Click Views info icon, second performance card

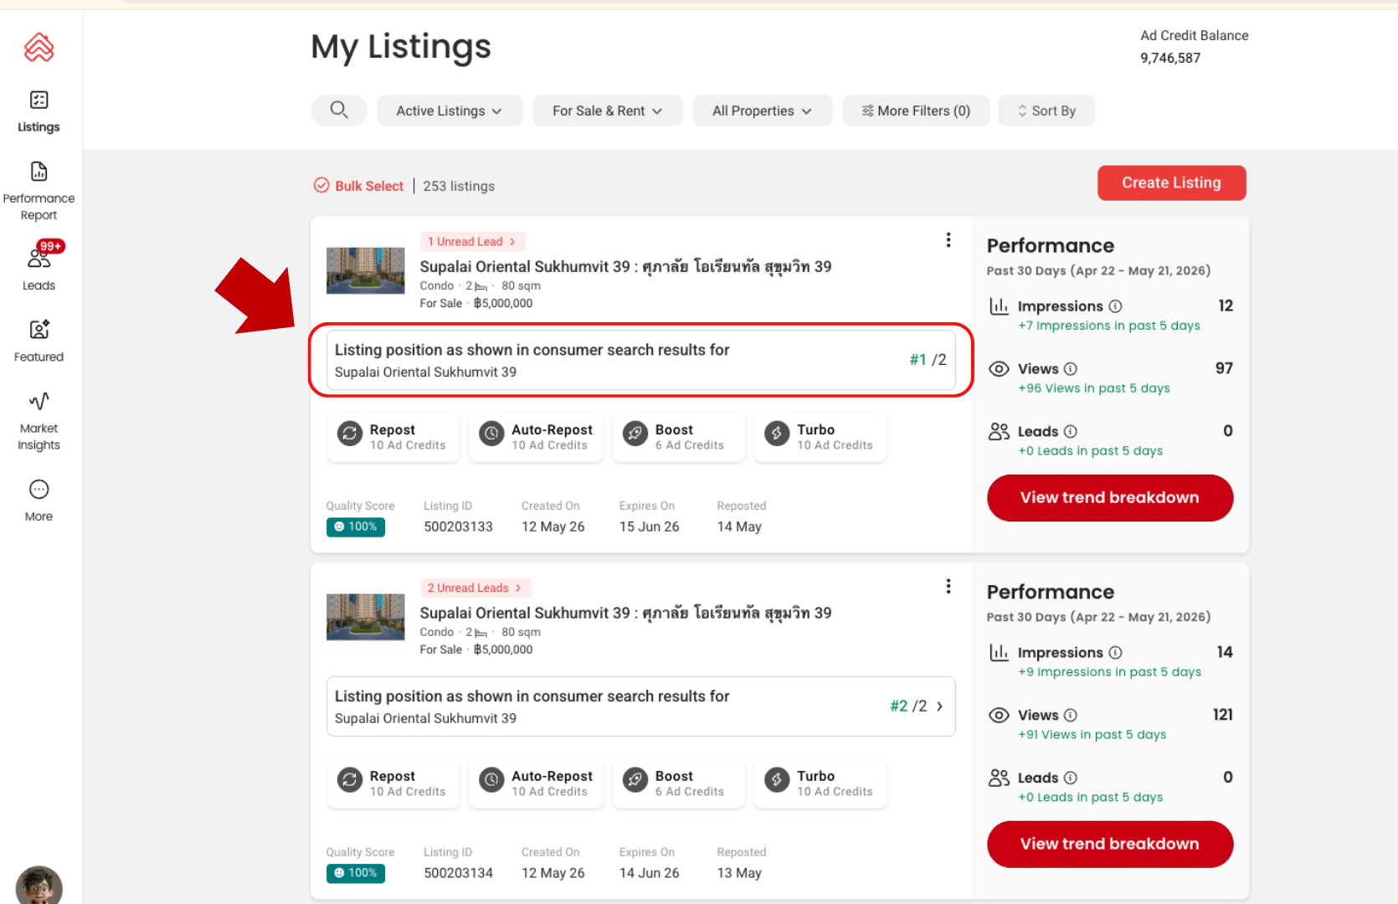pos(1071,716)
